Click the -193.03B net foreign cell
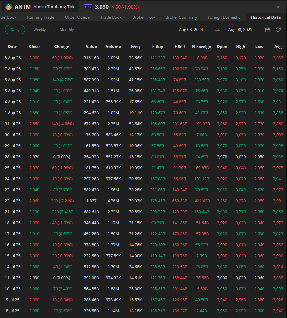The width and height of the screenshot is (287, 318). tap(202, 124)
